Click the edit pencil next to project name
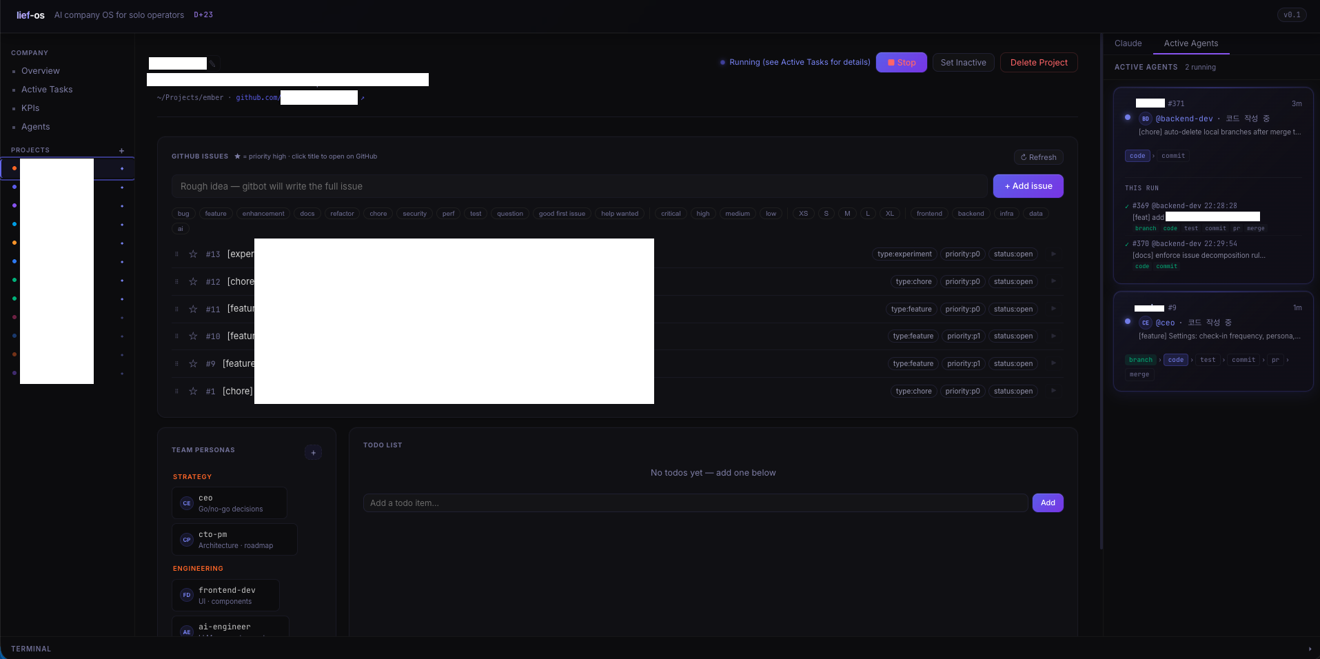Image resolution: width=1320 pixels, height=659 pixels. [x=214, y=64]
